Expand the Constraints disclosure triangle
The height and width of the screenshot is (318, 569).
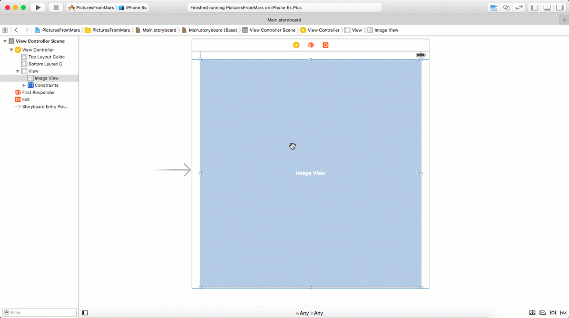point(24,86)
